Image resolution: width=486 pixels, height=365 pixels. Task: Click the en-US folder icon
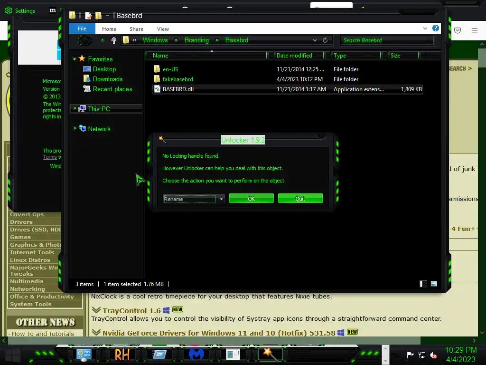tap(157, 69)
